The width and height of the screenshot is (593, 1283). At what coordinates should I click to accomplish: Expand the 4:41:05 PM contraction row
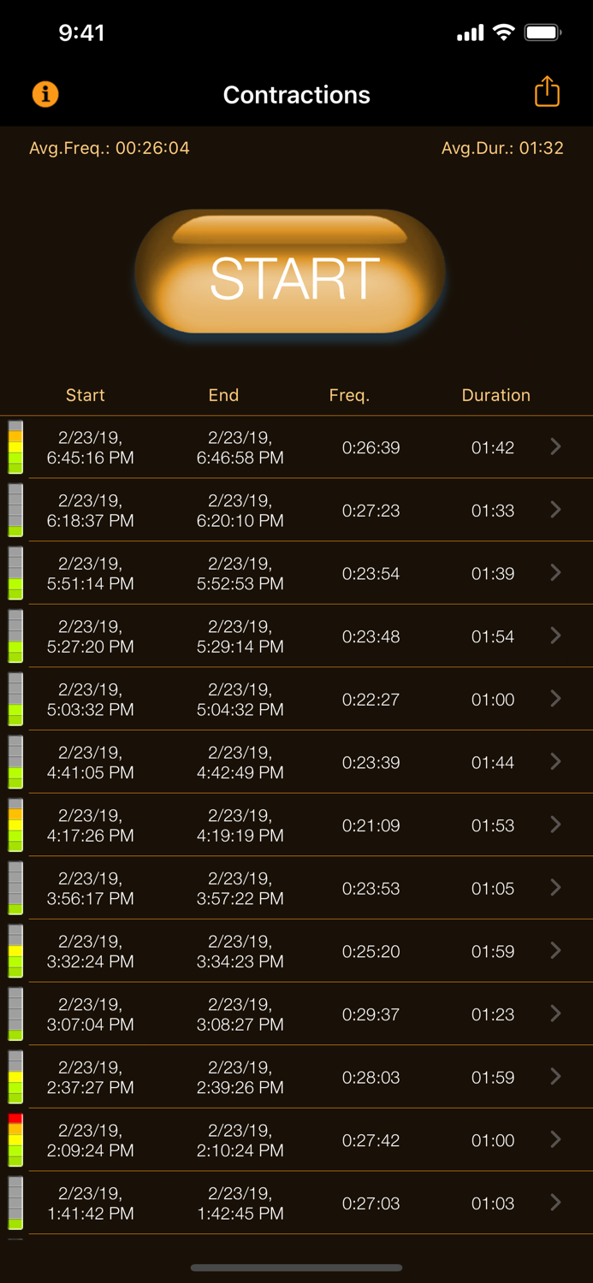[554, 761]
